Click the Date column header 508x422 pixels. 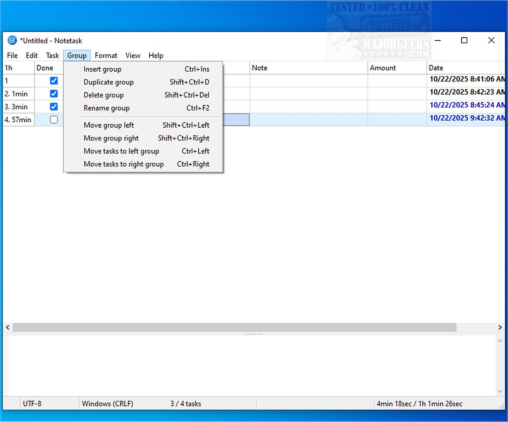pyautogui.click(x=466, y=68)
